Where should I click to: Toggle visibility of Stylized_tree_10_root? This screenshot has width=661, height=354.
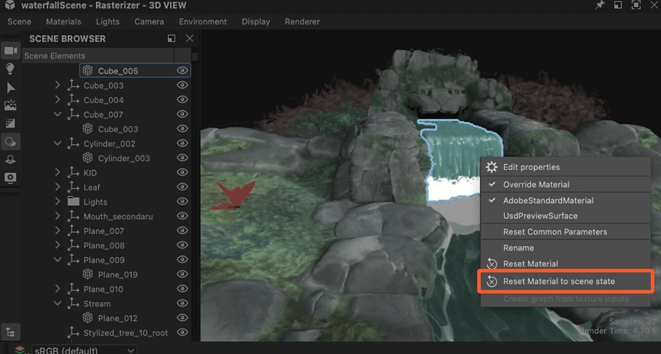tap(182, 332)
